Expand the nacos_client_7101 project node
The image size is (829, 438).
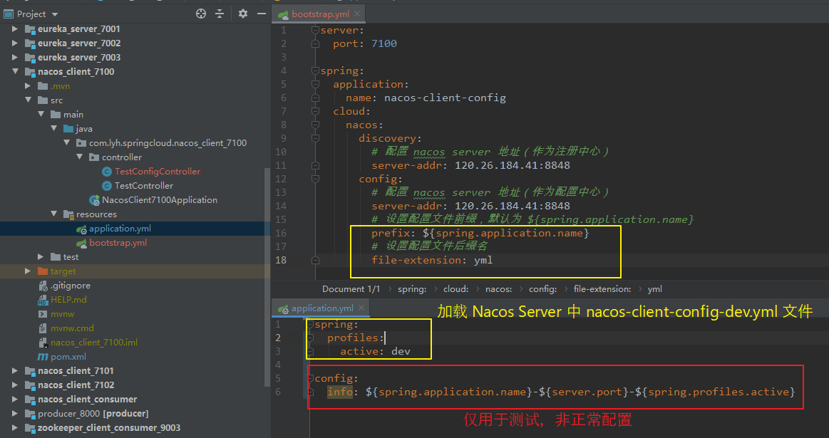click(15, 370)
